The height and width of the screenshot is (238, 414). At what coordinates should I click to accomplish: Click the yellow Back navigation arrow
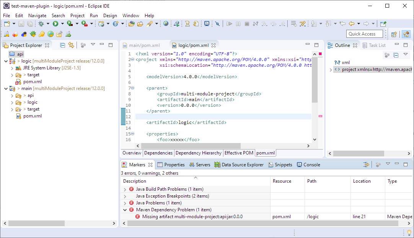(351, 24)
